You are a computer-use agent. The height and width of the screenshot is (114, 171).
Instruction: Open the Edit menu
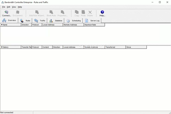pos(8,7)
